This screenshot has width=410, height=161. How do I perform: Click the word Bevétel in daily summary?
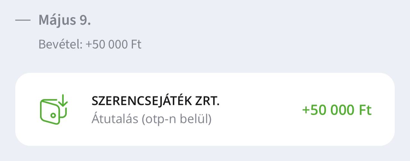[x=60, y=44]
